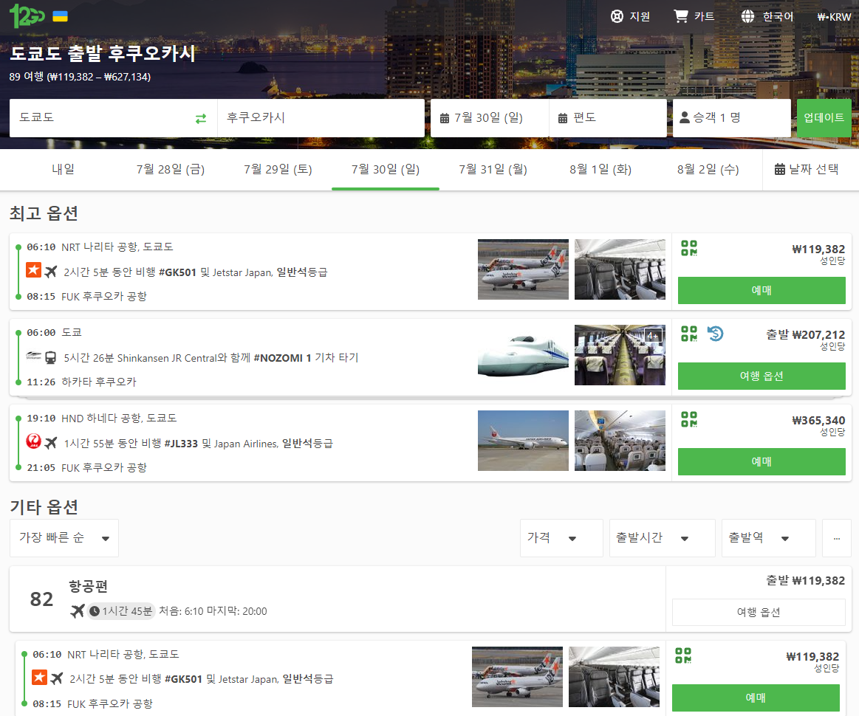
Task: Swap origin and destination arrows
Action: coord(201,118)
